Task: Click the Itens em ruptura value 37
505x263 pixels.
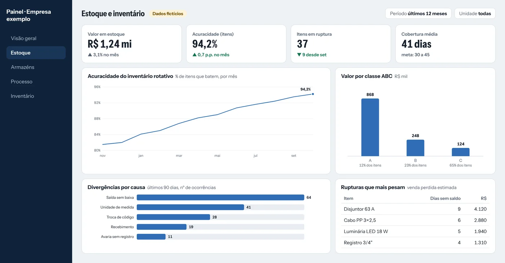Action: coord(302,44)
